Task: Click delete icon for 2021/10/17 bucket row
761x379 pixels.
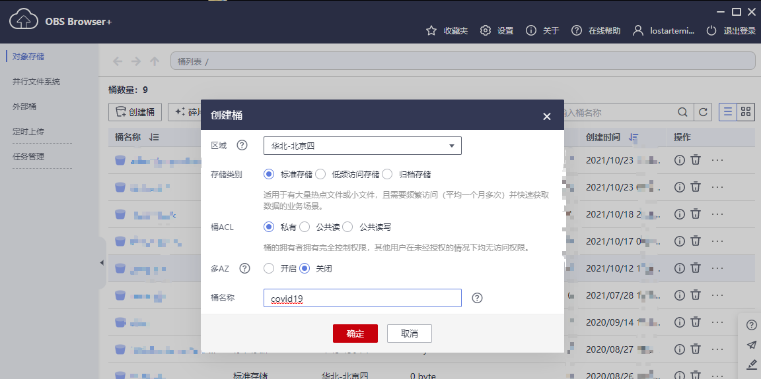Action: (x=696, y=240)
